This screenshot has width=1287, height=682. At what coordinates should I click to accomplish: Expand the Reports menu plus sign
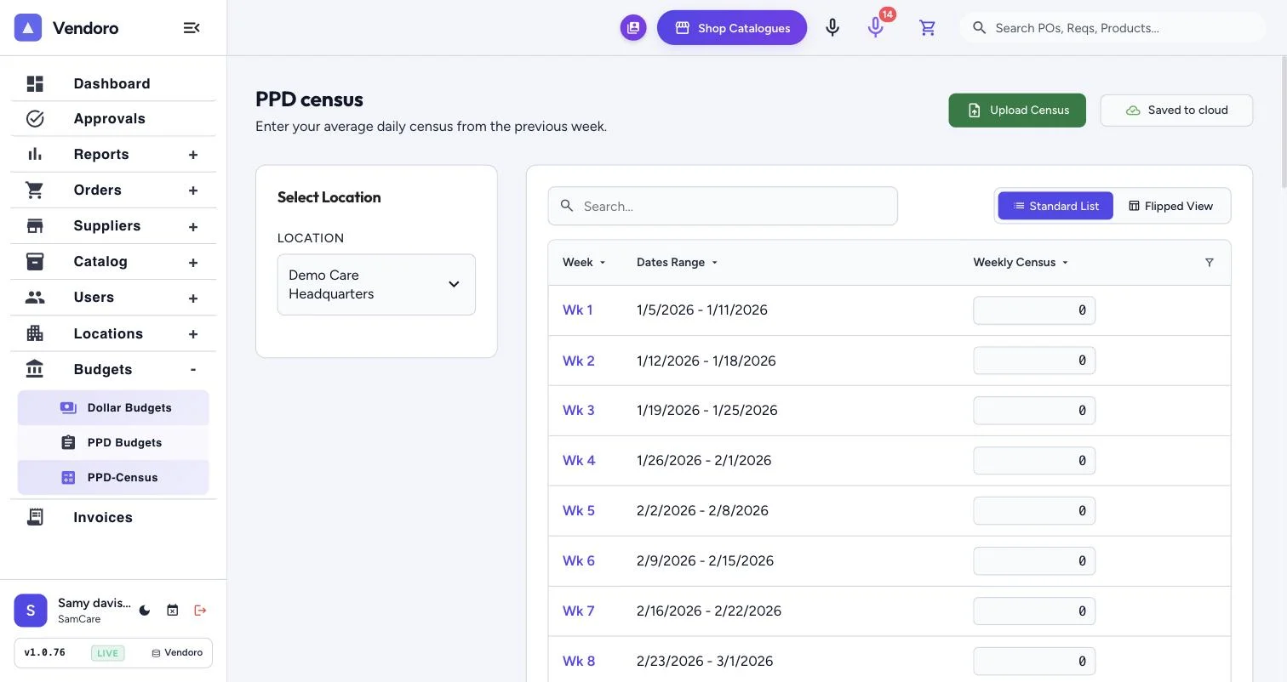(x=193, y=155)
